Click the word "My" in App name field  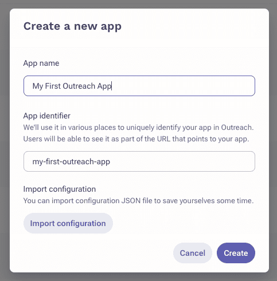tap(38, 86)
